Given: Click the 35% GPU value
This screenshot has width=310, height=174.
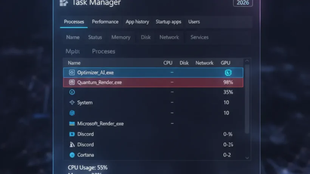Looking at the screenshot, I should 228,92.
